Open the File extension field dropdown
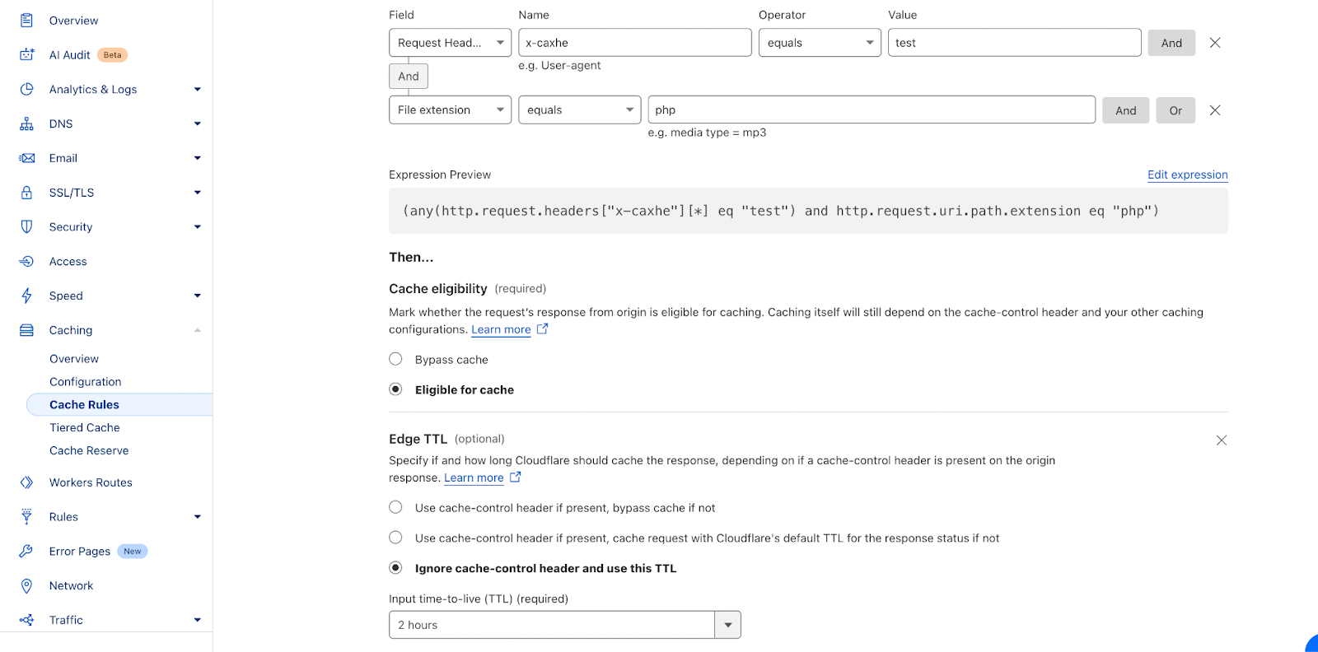Viewport: 1318px width, 652px height. 450,110
